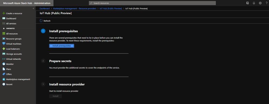Click the Start to install resource provider text
Image resolution: width=269 pixels, height=104 pixels.
(x=64, y=91)
